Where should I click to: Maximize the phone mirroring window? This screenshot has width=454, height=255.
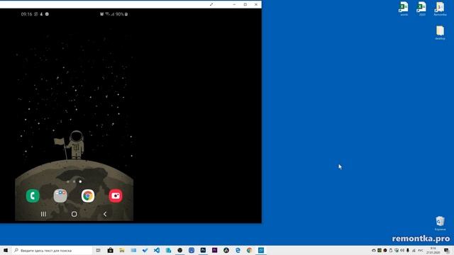(x=245, y=4)
